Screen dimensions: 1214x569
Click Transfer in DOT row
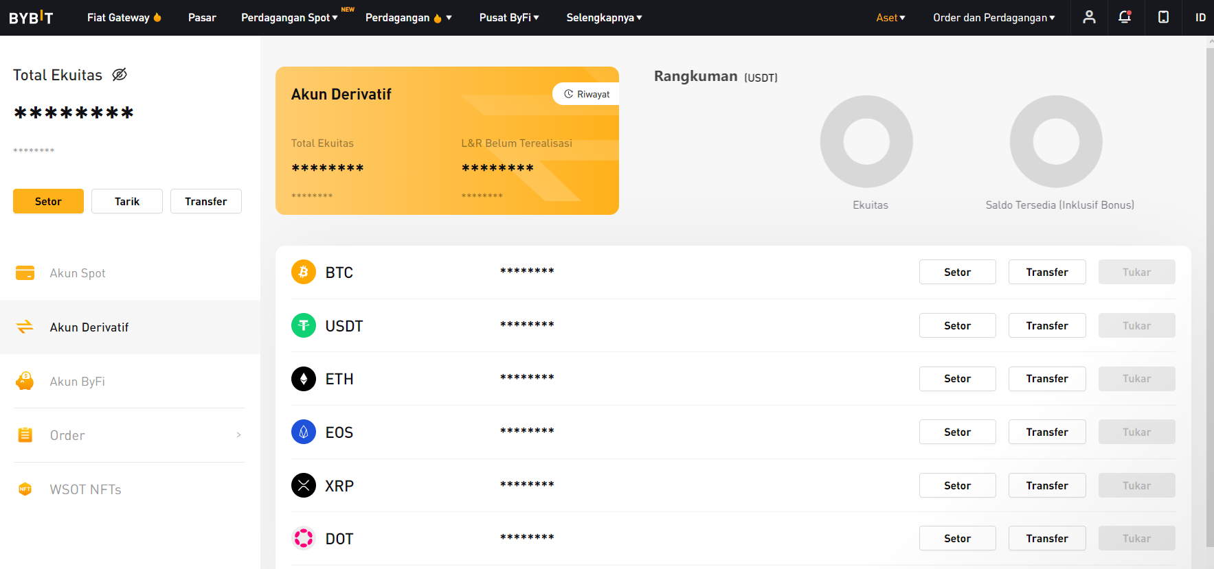[1047, 538]
